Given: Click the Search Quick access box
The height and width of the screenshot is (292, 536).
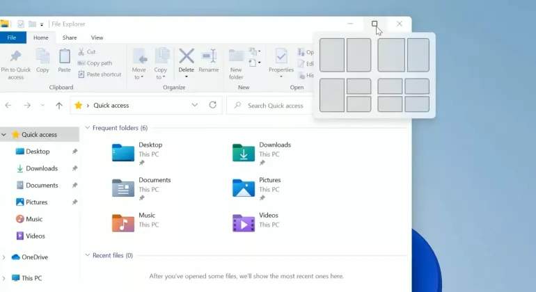Looking at the screenshot, I should [x=270, y=105].
